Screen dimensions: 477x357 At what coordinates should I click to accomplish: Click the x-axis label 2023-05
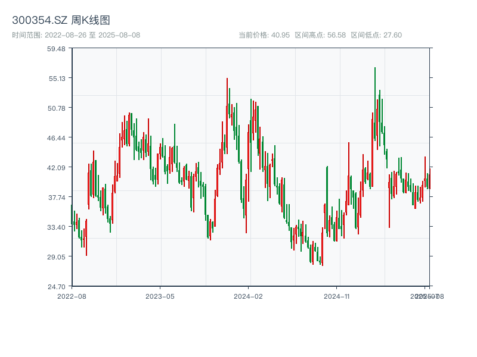pyautogui.click(x=160, y=296)
